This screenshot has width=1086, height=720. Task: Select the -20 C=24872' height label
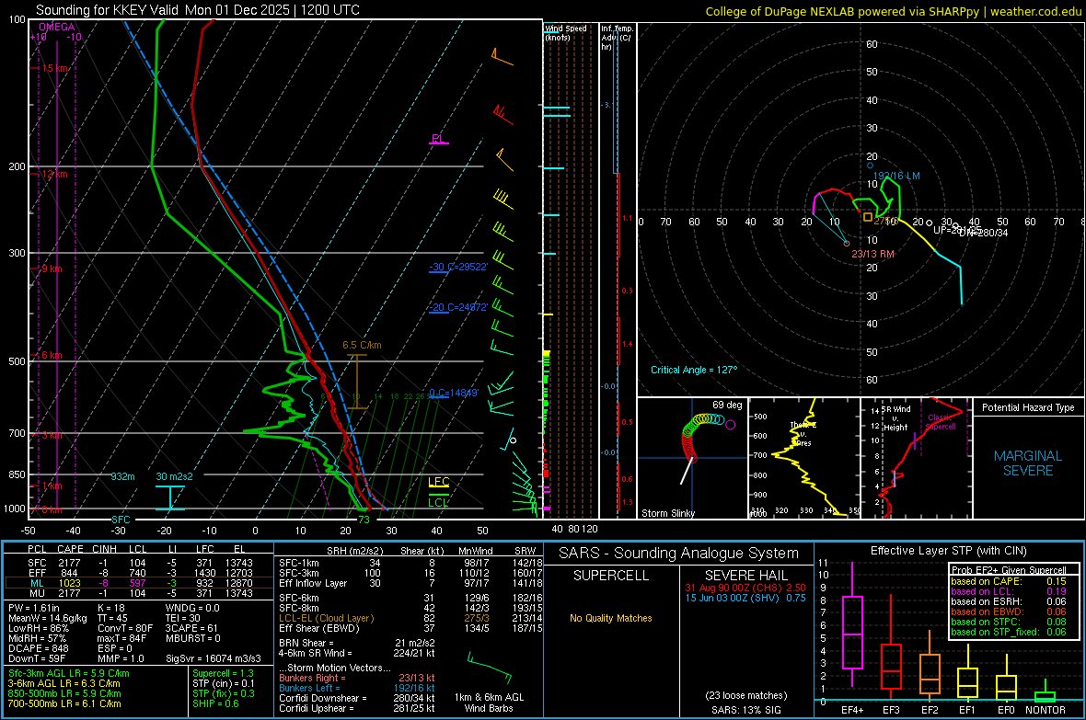tap(458, 307)
